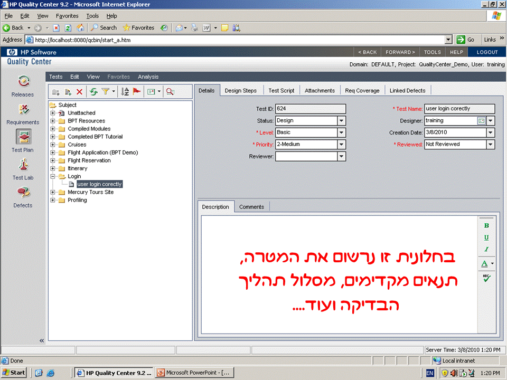This screenshot has width=507, height=380.
Task: Open the Test Plan module
Action: (x=23, y=141)
